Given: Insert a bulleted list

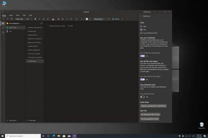Looking at the screenshot, I should coord(71,19).
